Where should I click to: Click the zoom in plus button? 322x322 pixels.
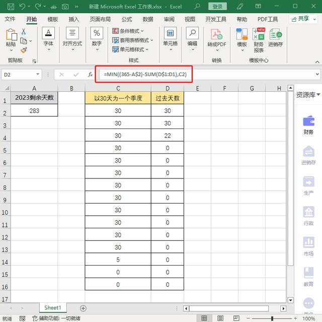click(295, 318)
